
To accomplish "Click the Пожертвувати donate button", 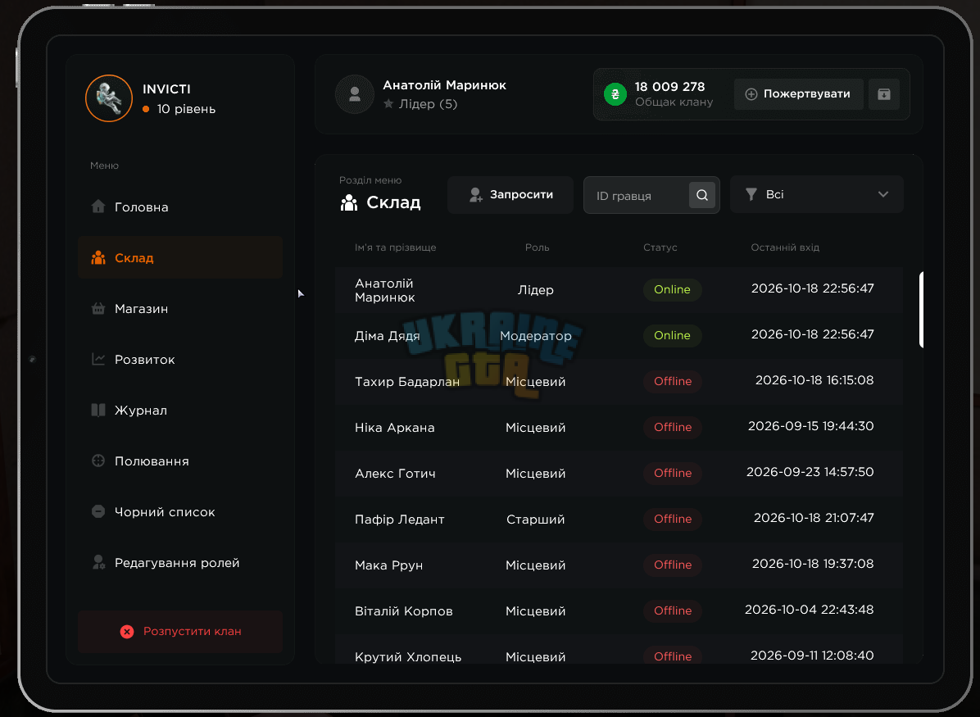I will click(x=798, y=94).
